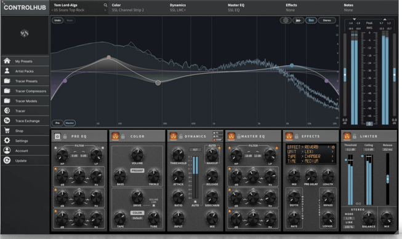Click the Pre EQ HP filter enable checkbox

point(55,148)
